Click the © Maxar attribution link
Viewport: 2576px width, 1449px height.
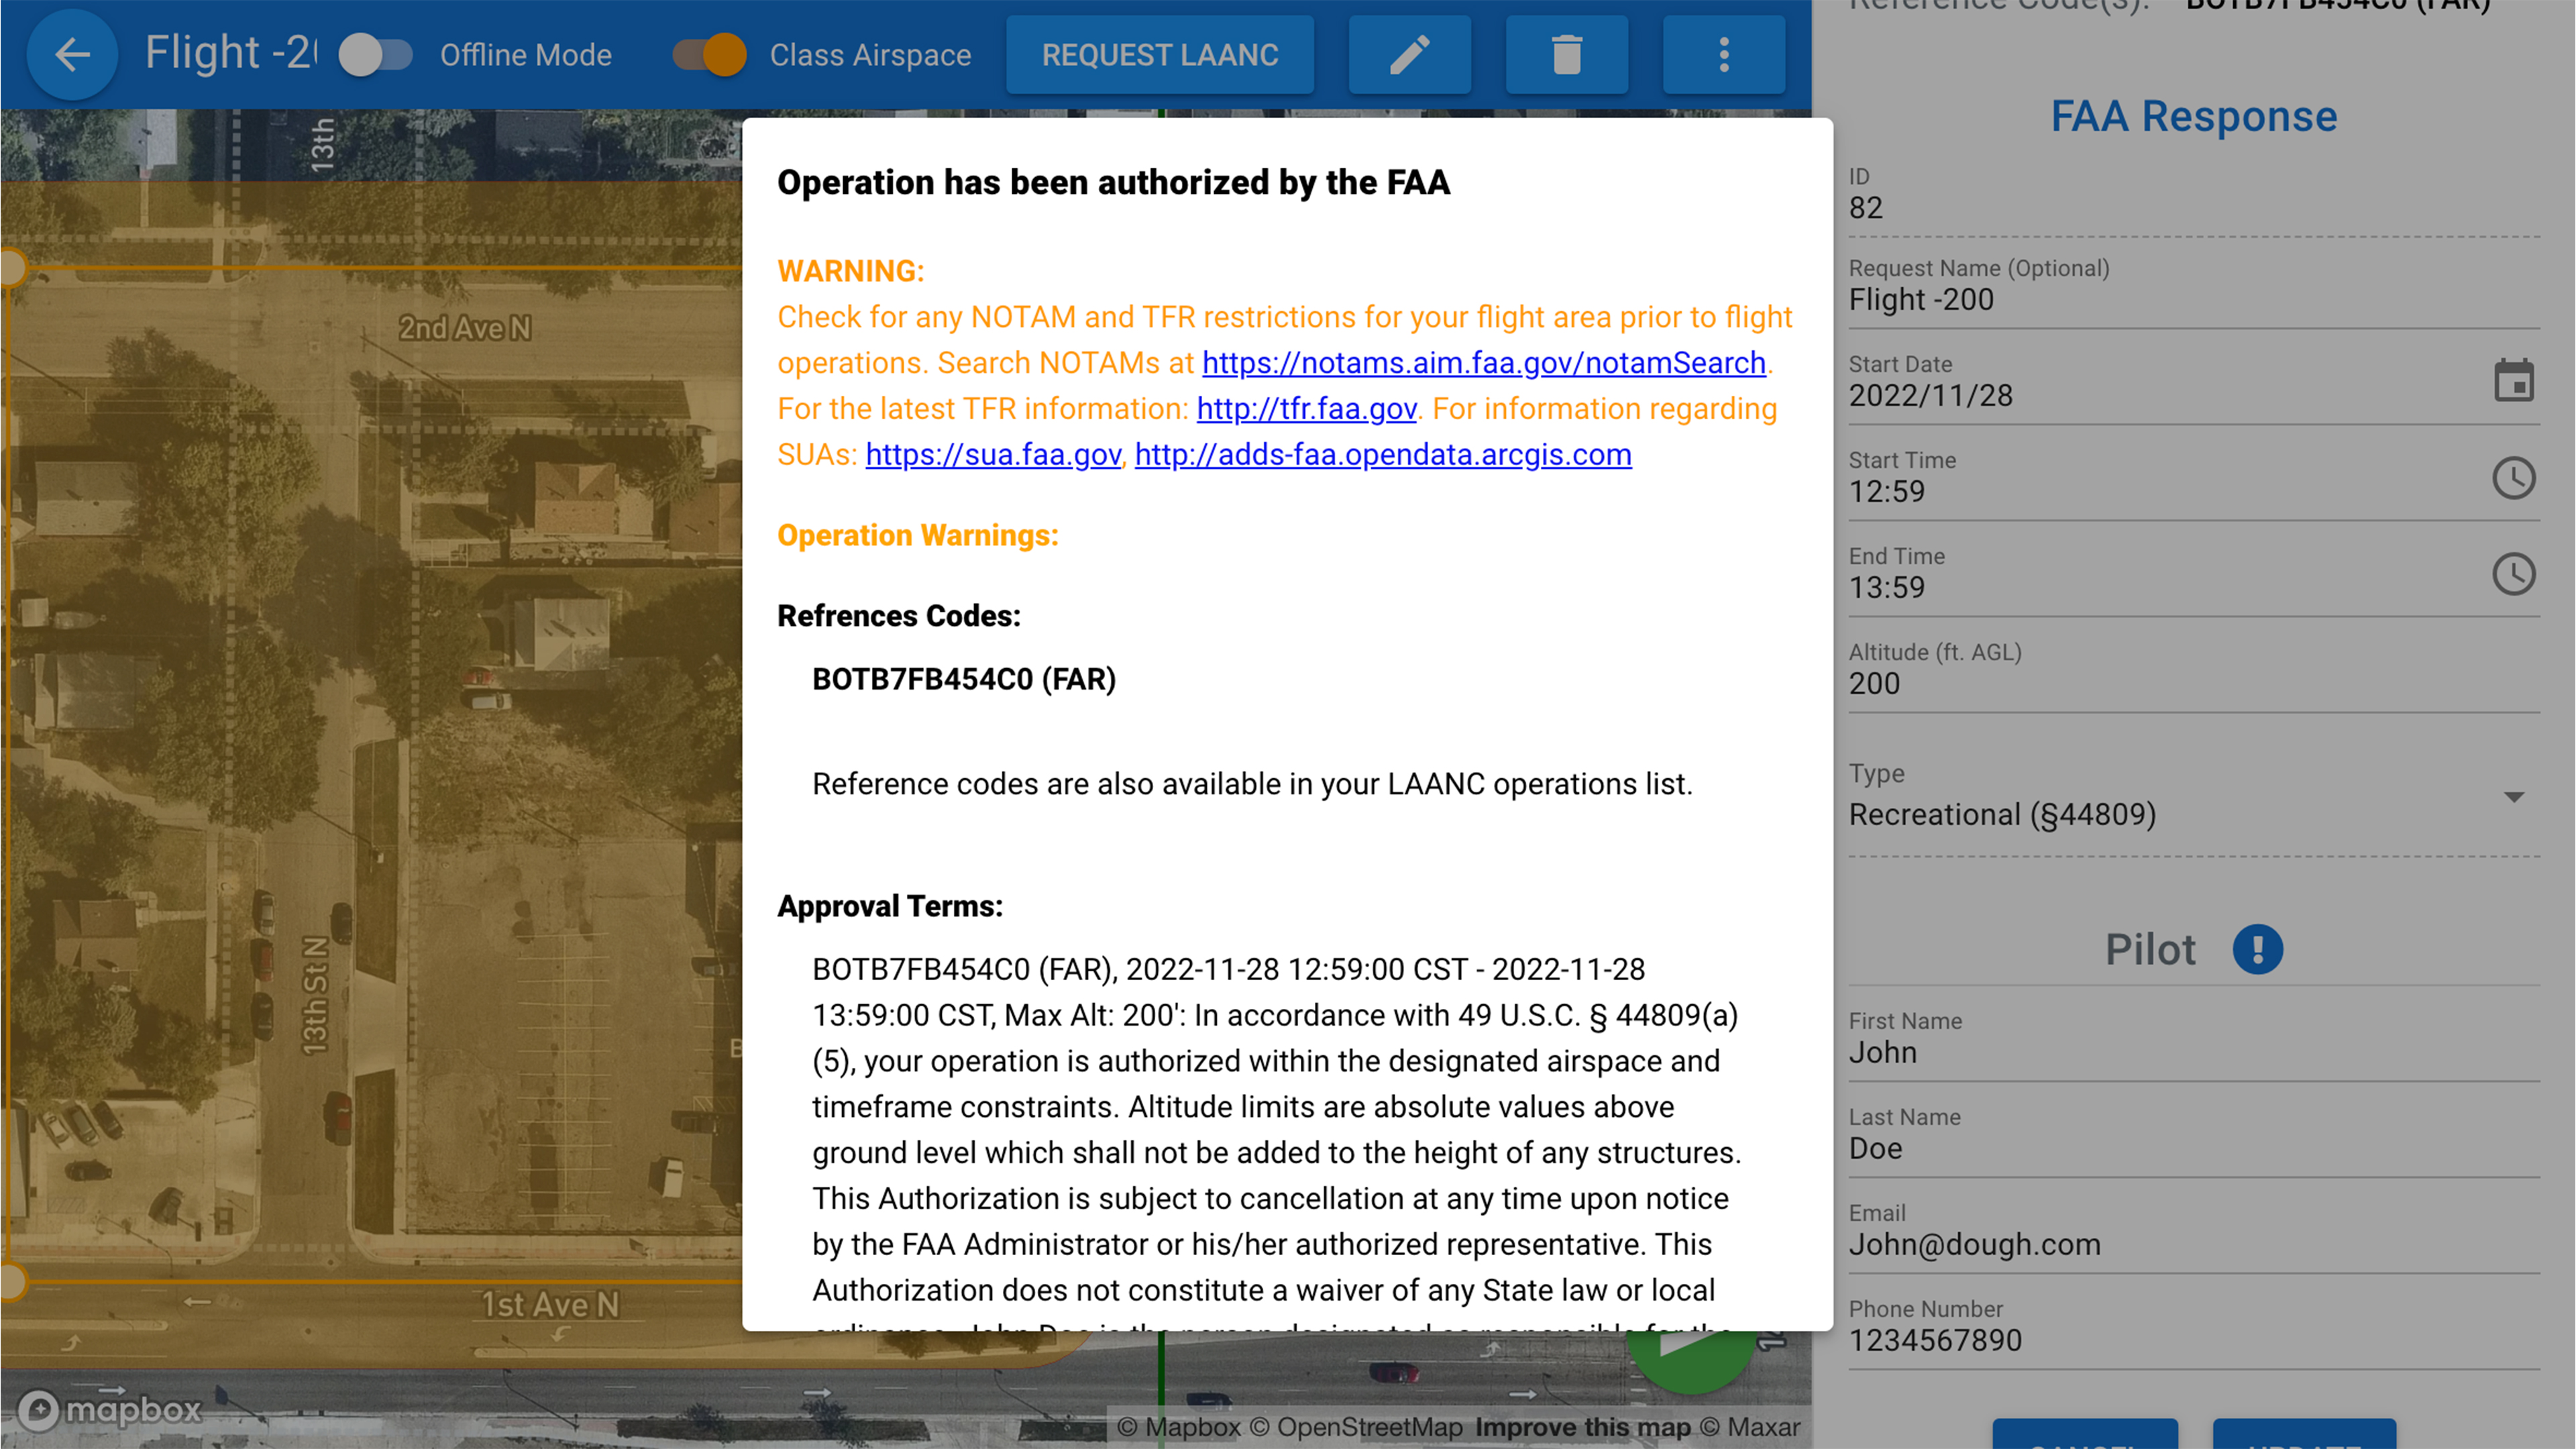pyautogui.click(x=1750, y=1427)
